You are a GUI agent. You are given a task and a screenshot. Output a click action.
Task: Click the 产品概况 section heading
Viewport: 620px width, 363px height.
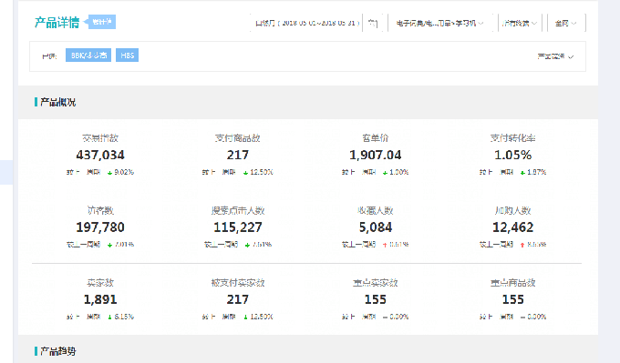[x=57, y=102]
